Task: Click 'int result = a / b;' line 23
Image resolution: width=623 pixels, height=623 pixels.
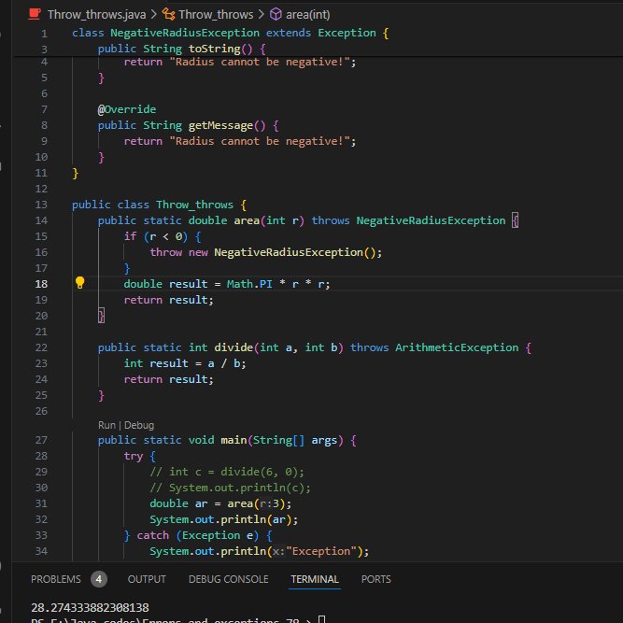Action: click(x=185, y=363)
